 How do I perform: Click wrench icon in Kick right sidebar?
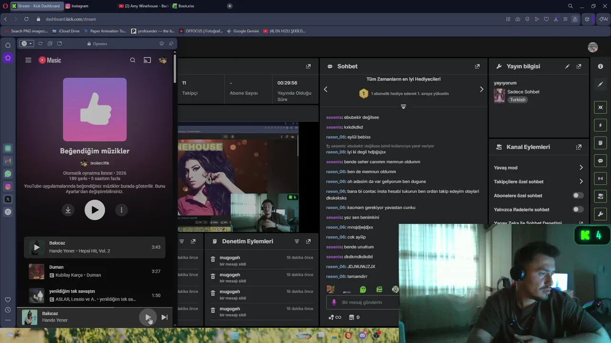(600, 213)
